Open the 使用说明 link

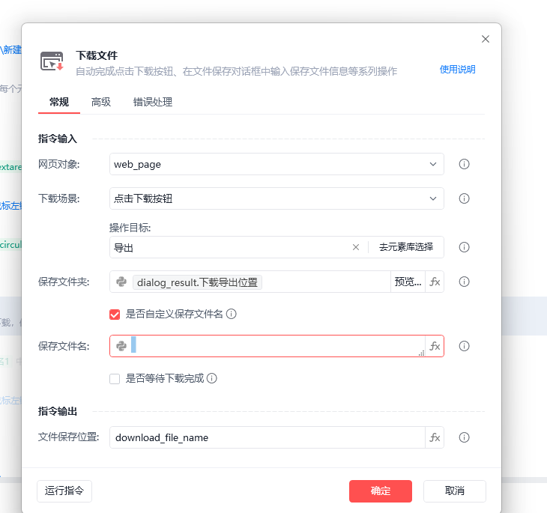coord(457,70)
